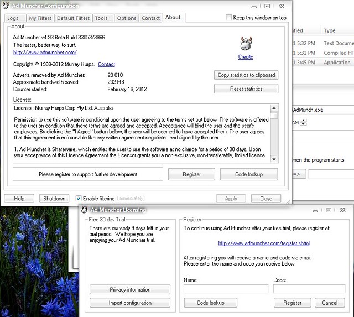The image size is (354, 317).
Task: Open the admuncher.com homepage link
Action: [45, 53]
